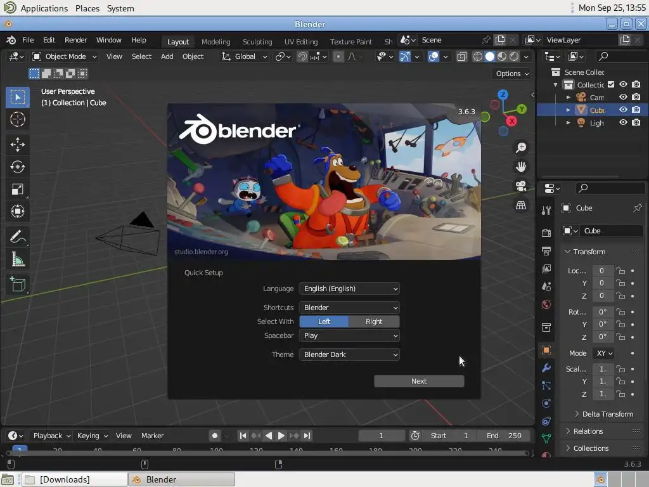Open the View Layer properties tab
Screen dimensions: 649x487
pos(546,269)
